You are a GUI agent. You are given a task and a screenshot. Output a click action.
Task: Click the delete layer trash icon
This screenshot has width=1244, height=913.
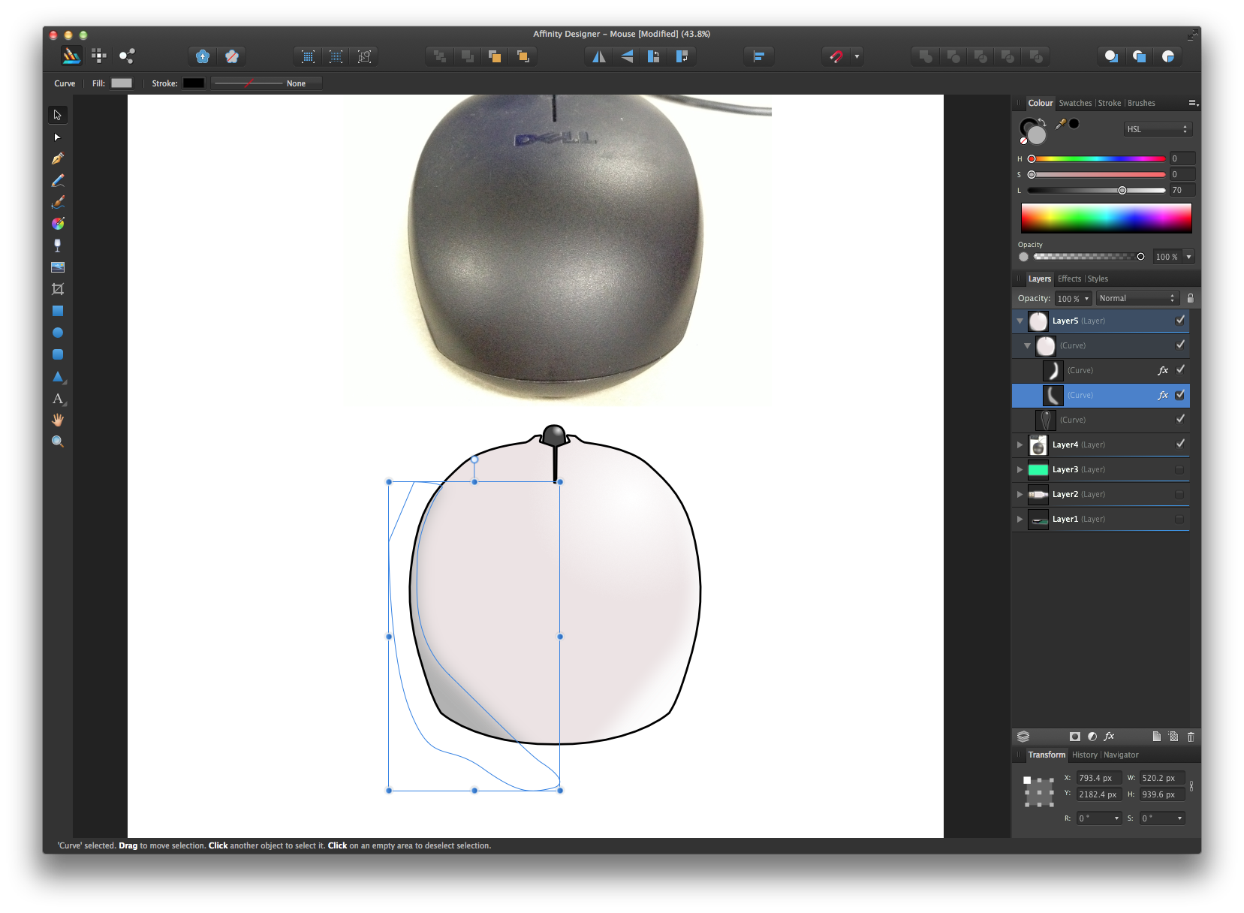point(1191,737)
